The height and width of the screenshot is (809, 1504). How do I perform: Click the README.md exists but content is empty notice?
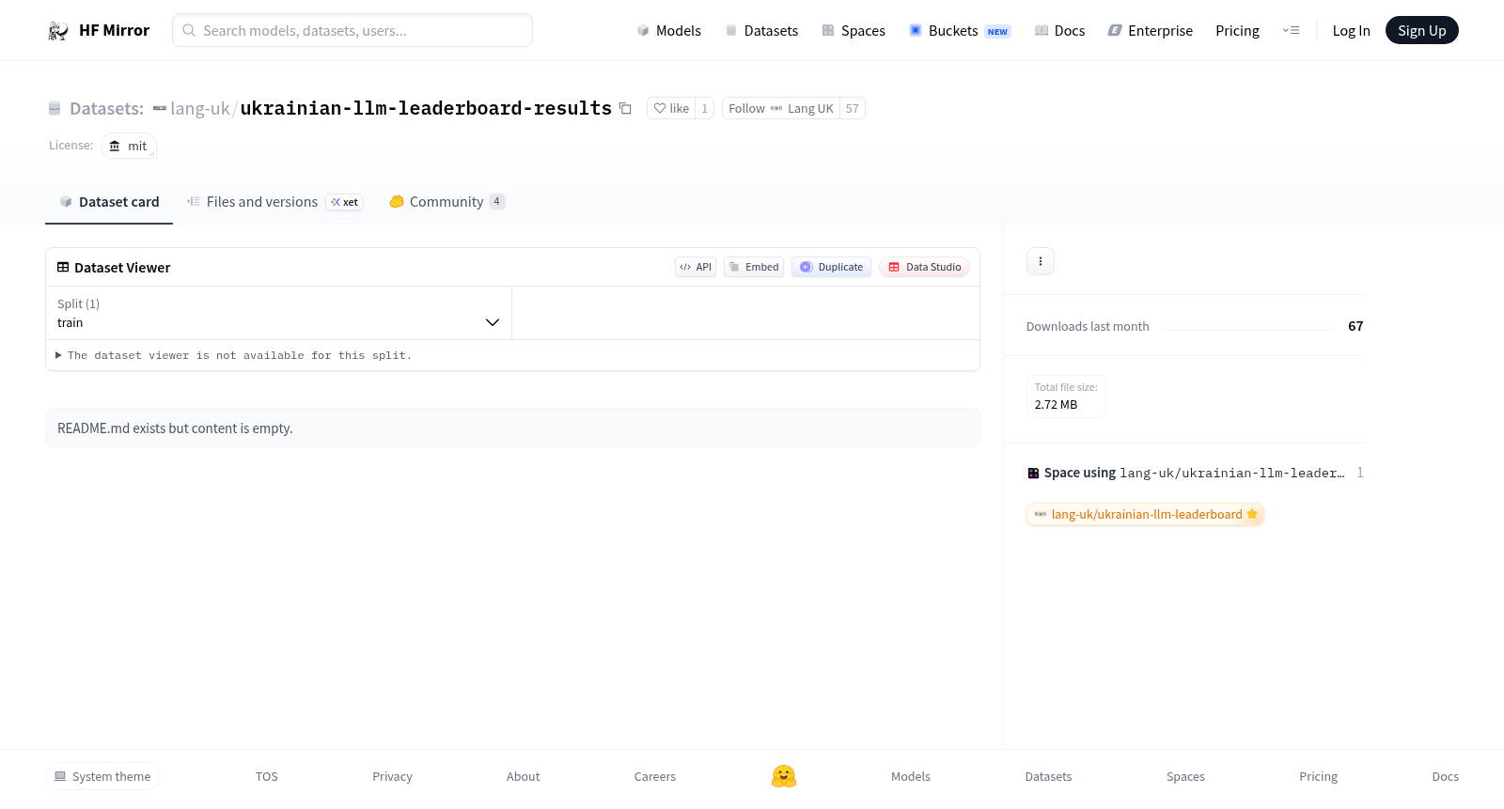[512, 428]
